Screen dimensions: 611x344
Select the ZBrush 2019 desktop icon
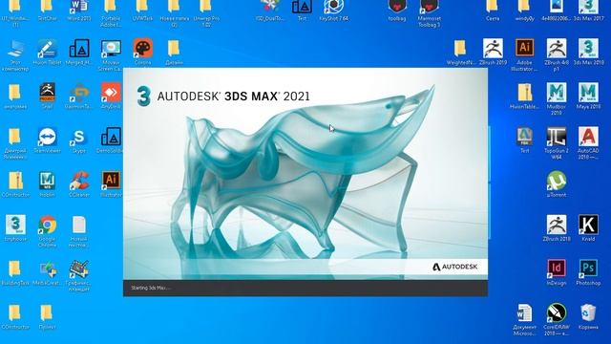tap(493, 52)
